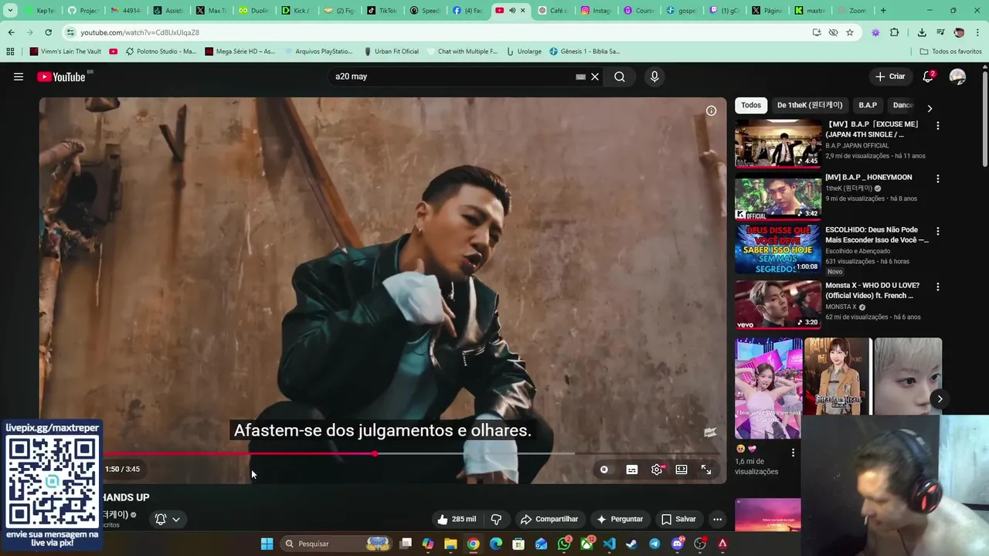This screenshot has height=556, width=989.
Task: Open browser downloads icon
Action: tap(922, 32)
